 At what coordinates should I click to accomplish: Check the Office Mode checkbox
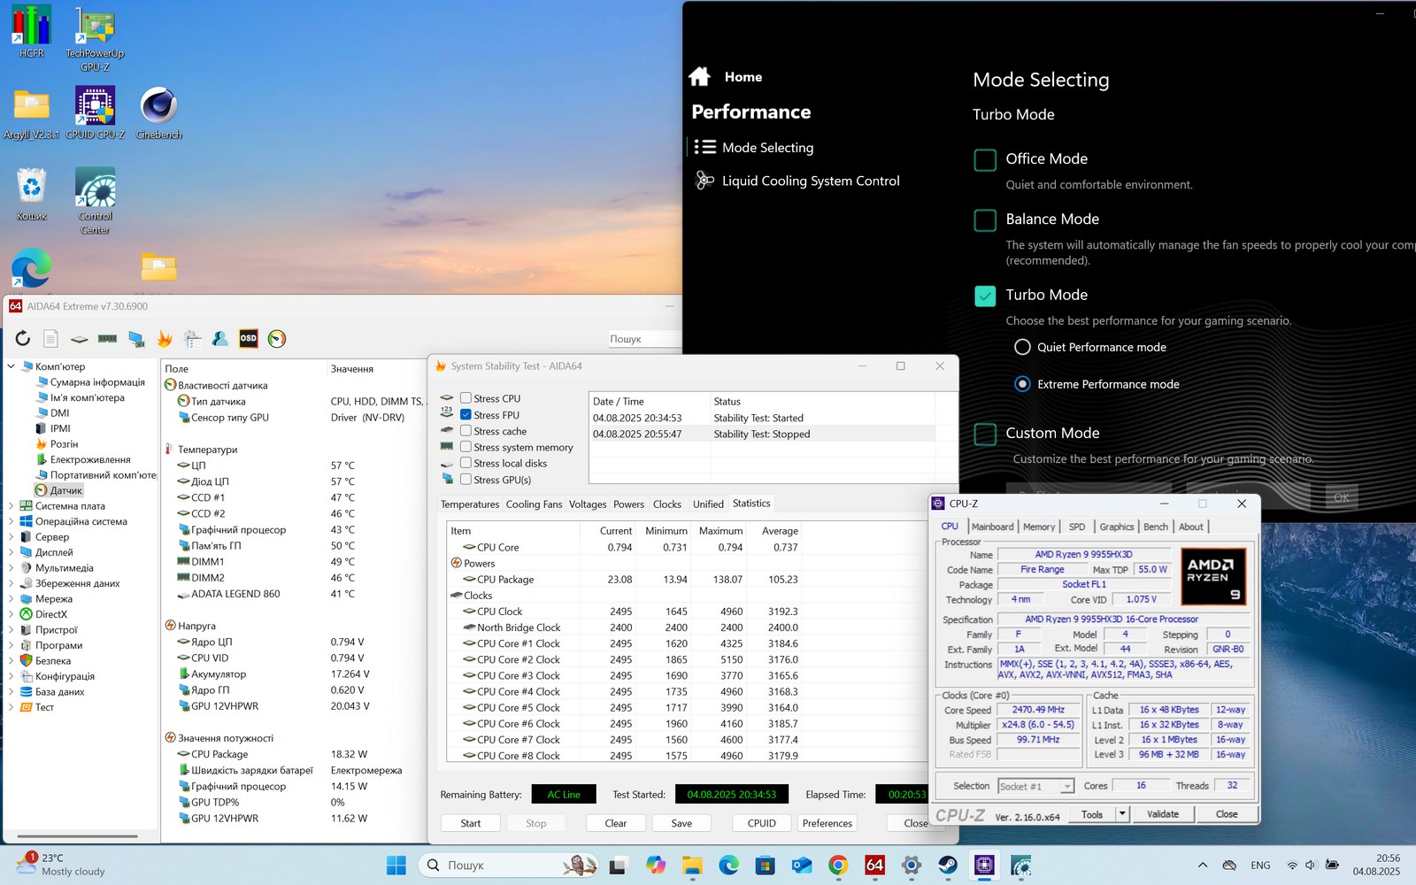[x=985, y=159]
